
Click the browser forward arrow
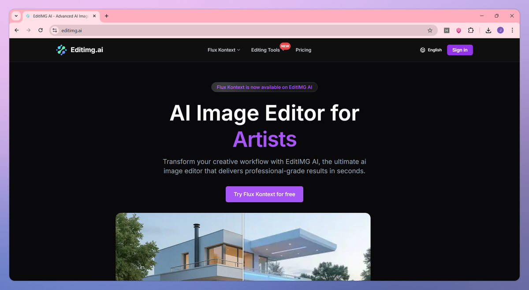[x=29, y=30]
